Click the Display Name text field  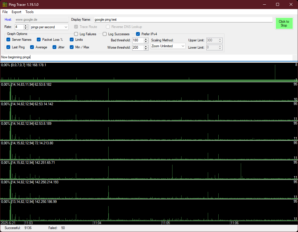(183, 20)
